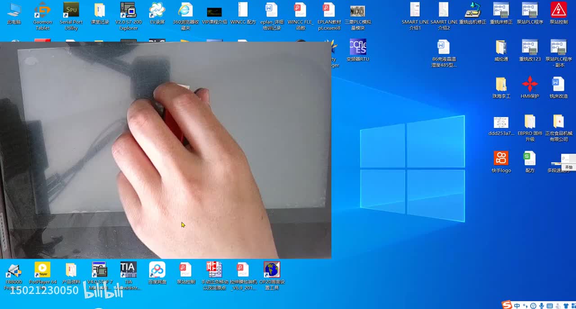Select the ddd253a7 image file
The image size is (576, 309).
point(501,125)
